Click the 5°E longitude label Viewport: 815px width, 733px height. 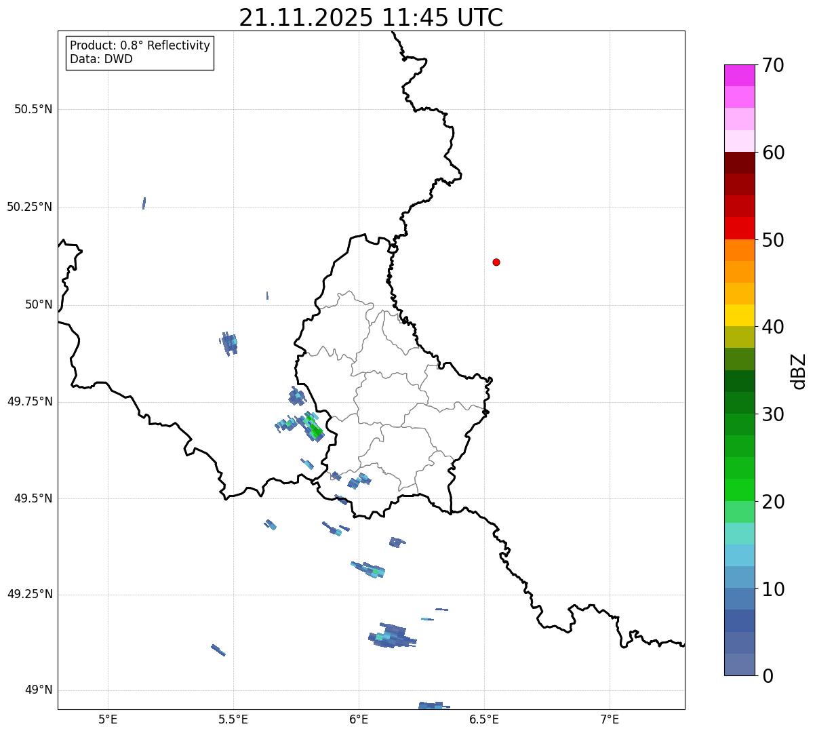tap(108, 719)
